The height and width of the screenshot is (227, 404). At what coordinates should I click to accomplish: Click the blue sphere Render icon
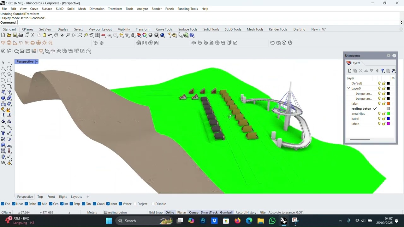(162, 35)
